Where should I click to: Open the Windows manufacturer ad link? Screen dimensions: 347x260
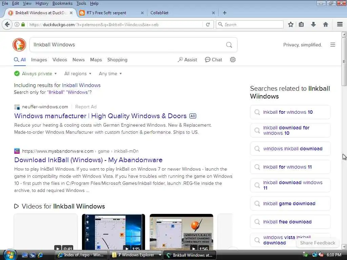(100, 116)
